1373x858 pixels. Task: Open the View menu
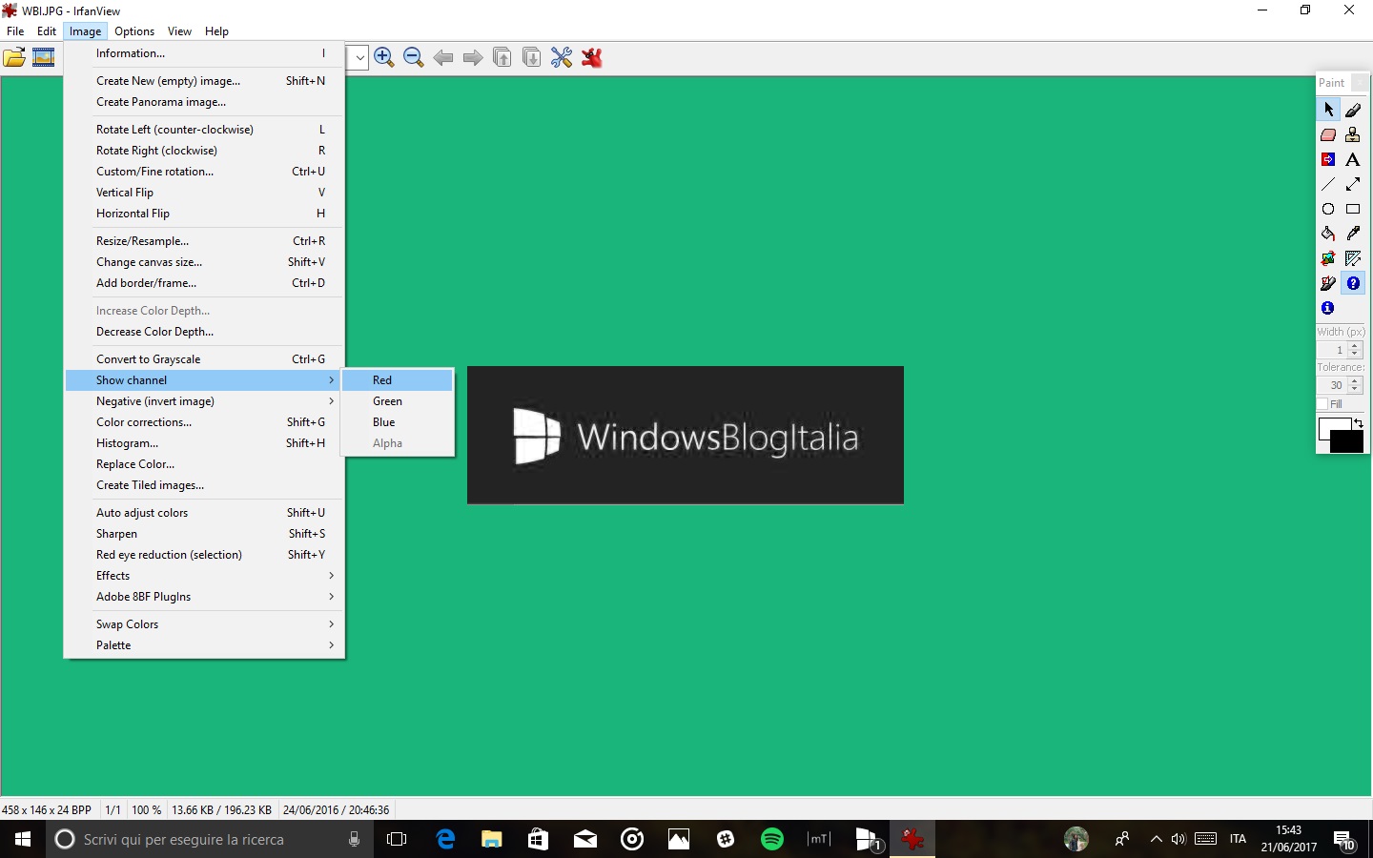179,31
